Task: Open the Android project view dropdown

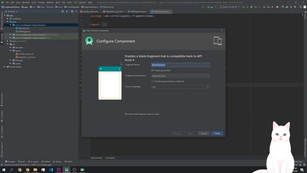Action: tap(12, 12)
